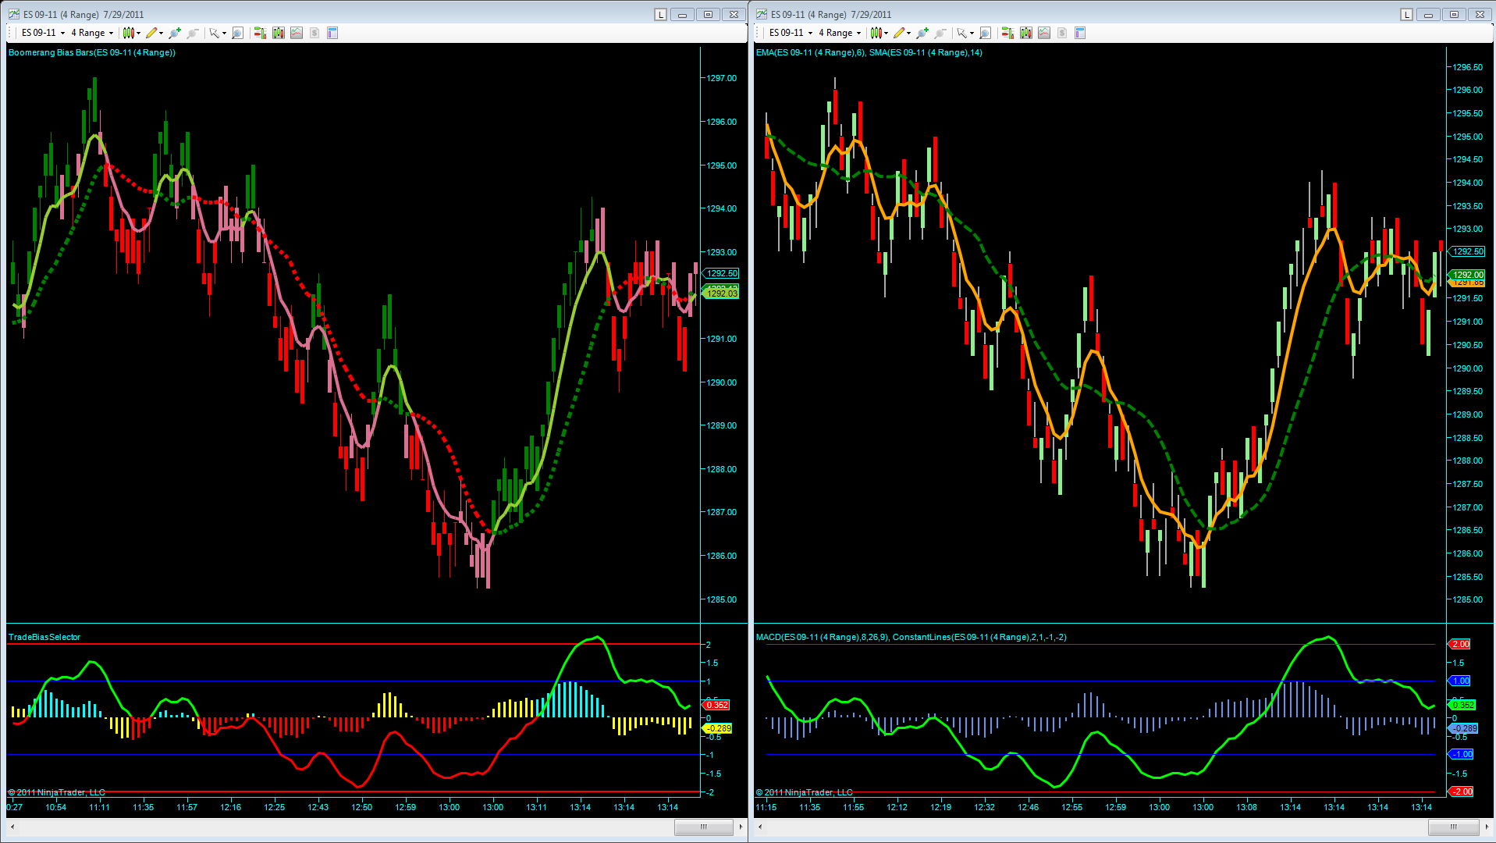This screenshot has width=1496, height=843.
Task: Open Indicators dialog in right chart toolbar
Action: coord(1043,33)
